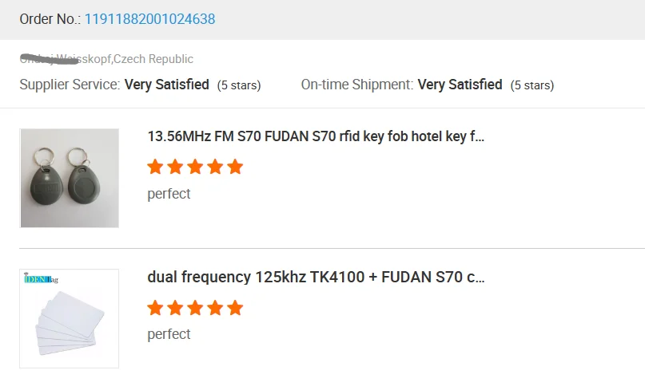
Task: Click the 'perfect' review under the key fob
Action: pyautogui.click(x=169, y=194)
